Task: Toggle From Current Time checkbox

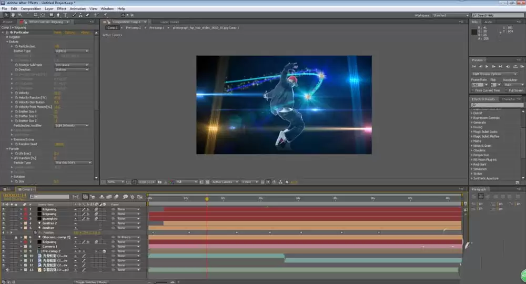Action: click(473, 90)
